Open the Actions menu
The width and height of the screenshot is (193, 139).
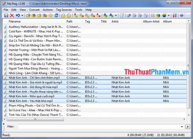(x=48, y=10)
